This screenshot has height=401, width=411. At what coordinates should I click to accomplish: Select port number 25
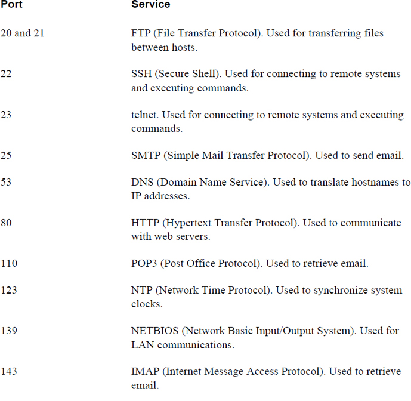[x=7, y=155]
